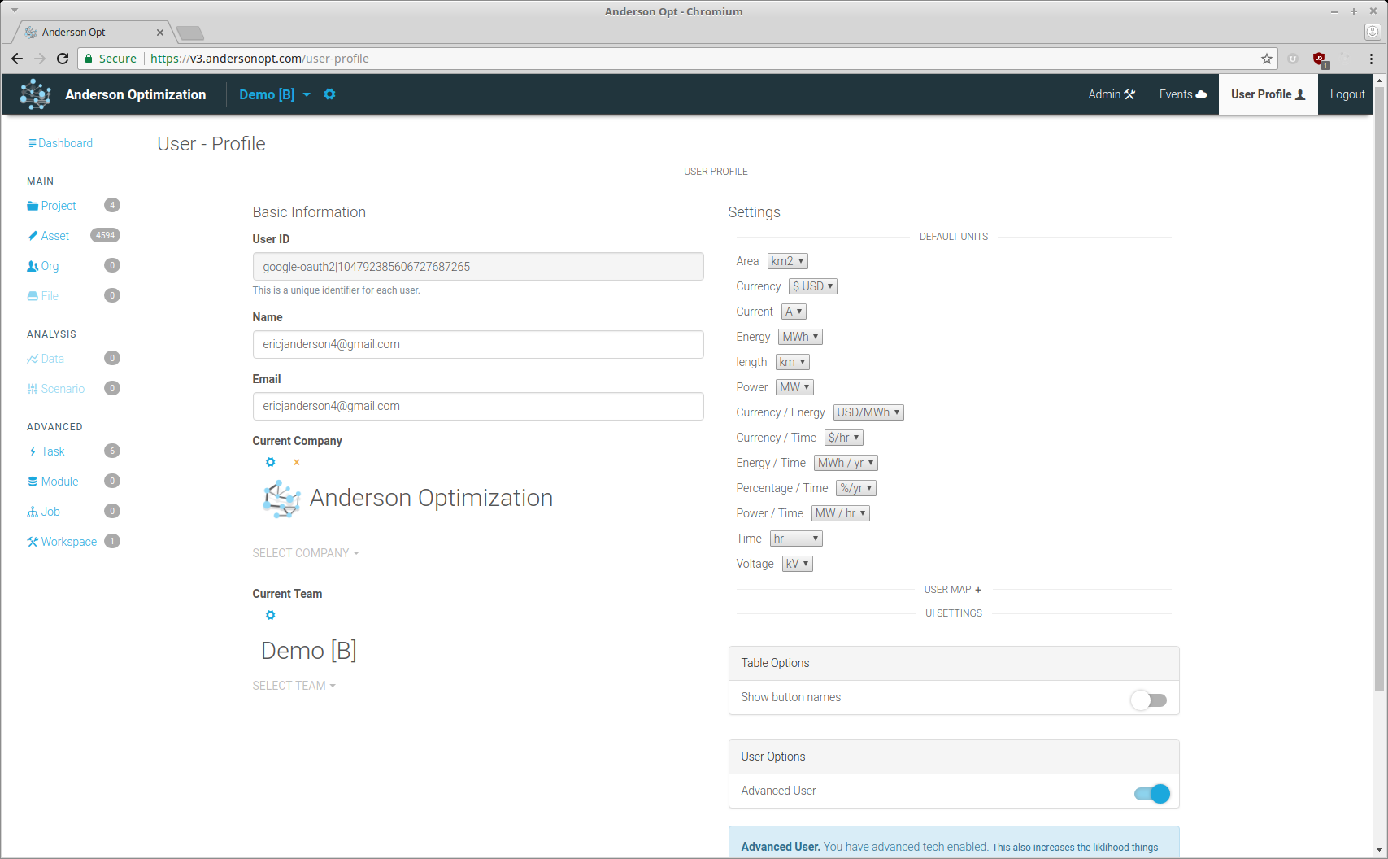Open the Energy MWh unit dropdown

point(800,337)
